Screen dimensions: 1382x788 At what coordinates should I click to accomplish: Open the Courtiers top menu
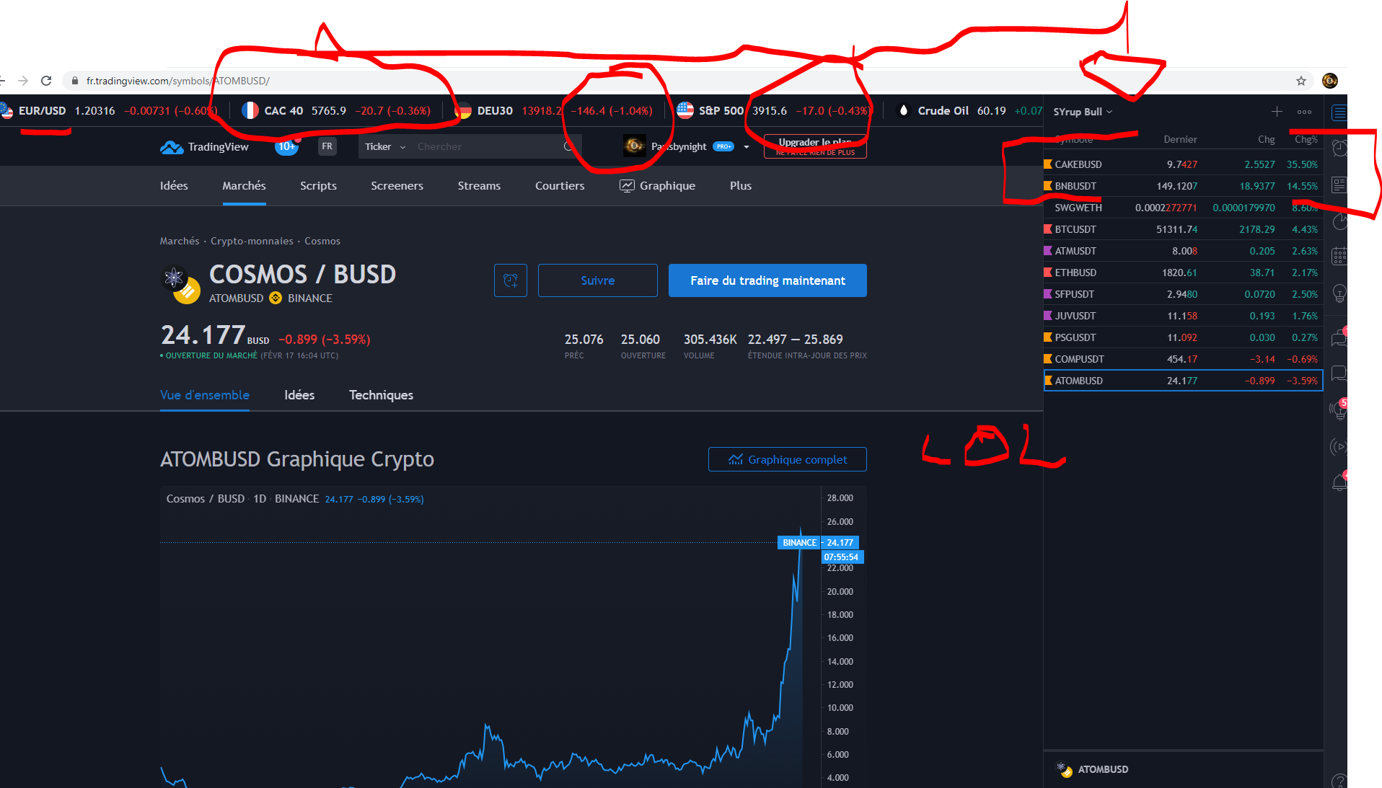click(x=560, y=186)
